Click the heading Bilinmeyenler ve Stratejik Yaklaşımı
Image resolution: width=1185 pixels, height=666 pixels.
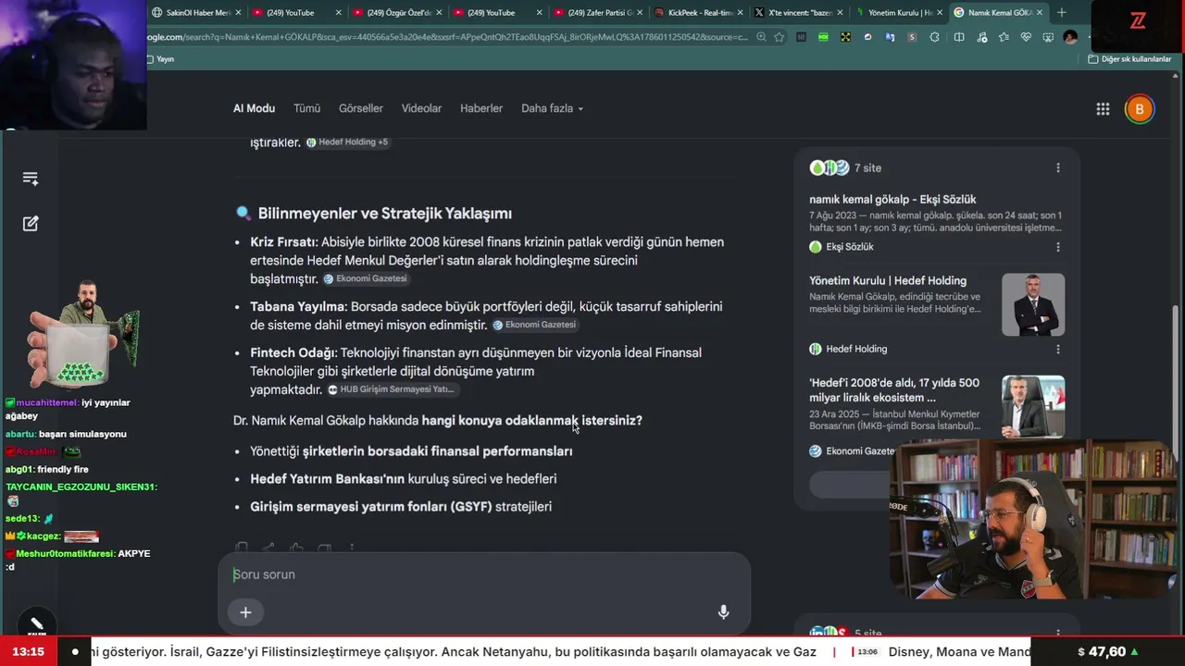(385, 214)
